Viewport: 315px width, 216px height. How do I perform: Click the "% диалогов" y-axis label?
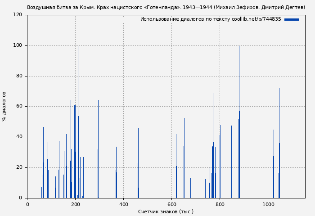[4, 106]
